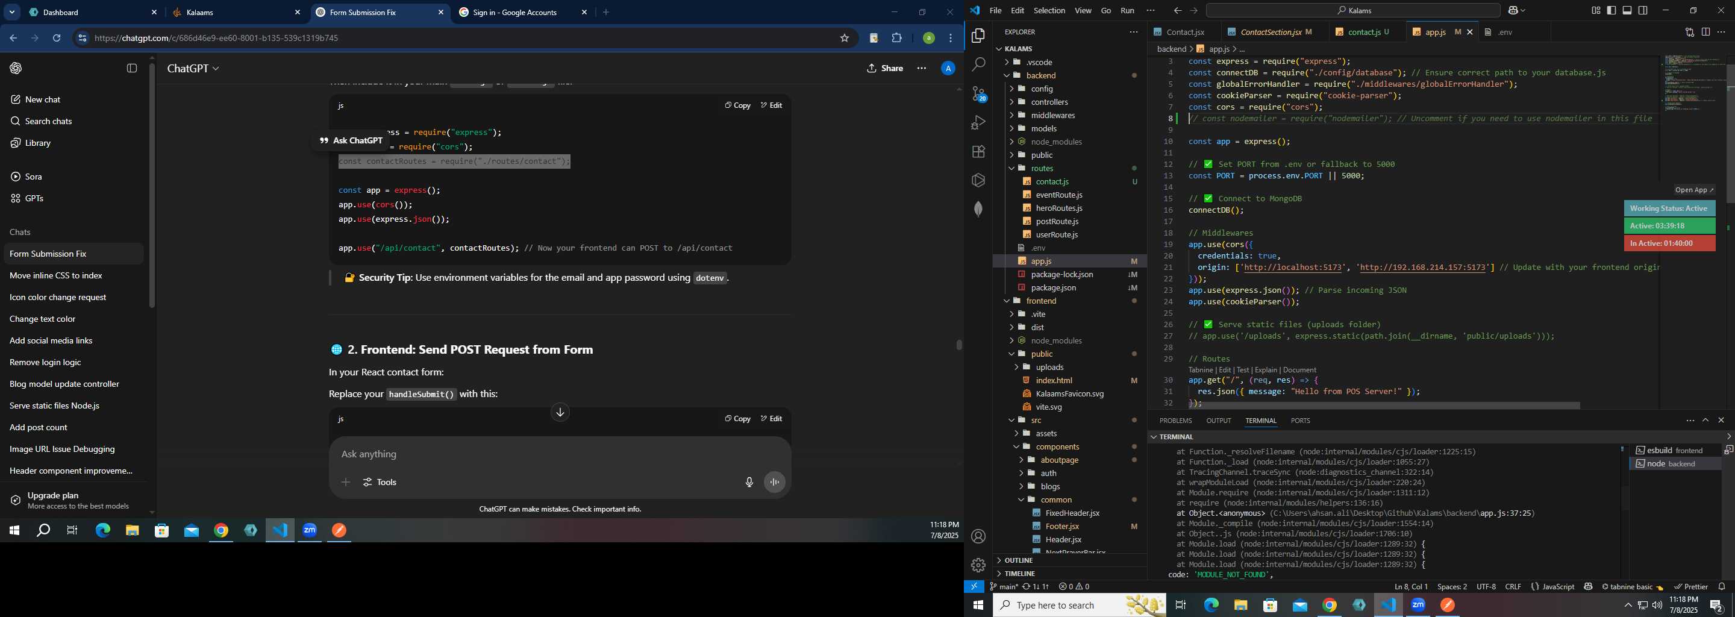Click the errors and warnings count in the status bar
Screen dimensions: 1735x617
1074,587
